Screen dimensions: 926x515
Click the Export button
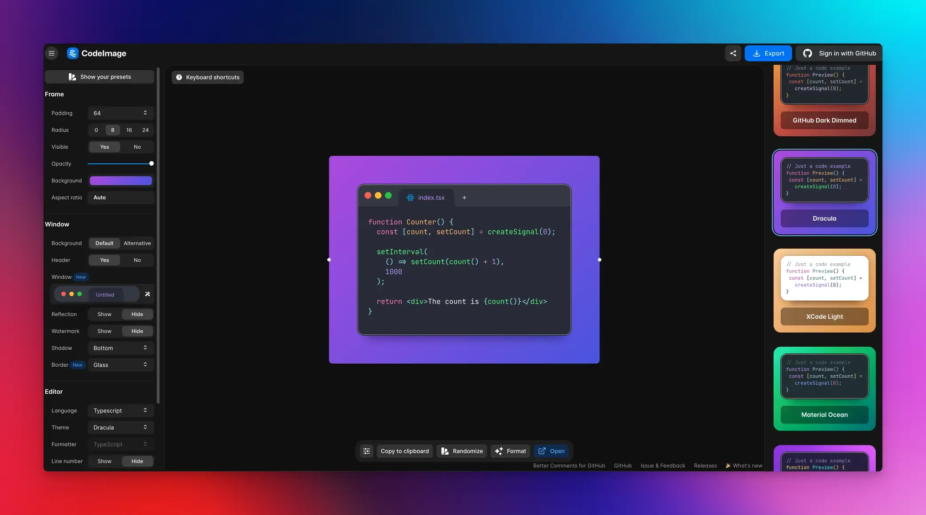[x=768, y=53]
